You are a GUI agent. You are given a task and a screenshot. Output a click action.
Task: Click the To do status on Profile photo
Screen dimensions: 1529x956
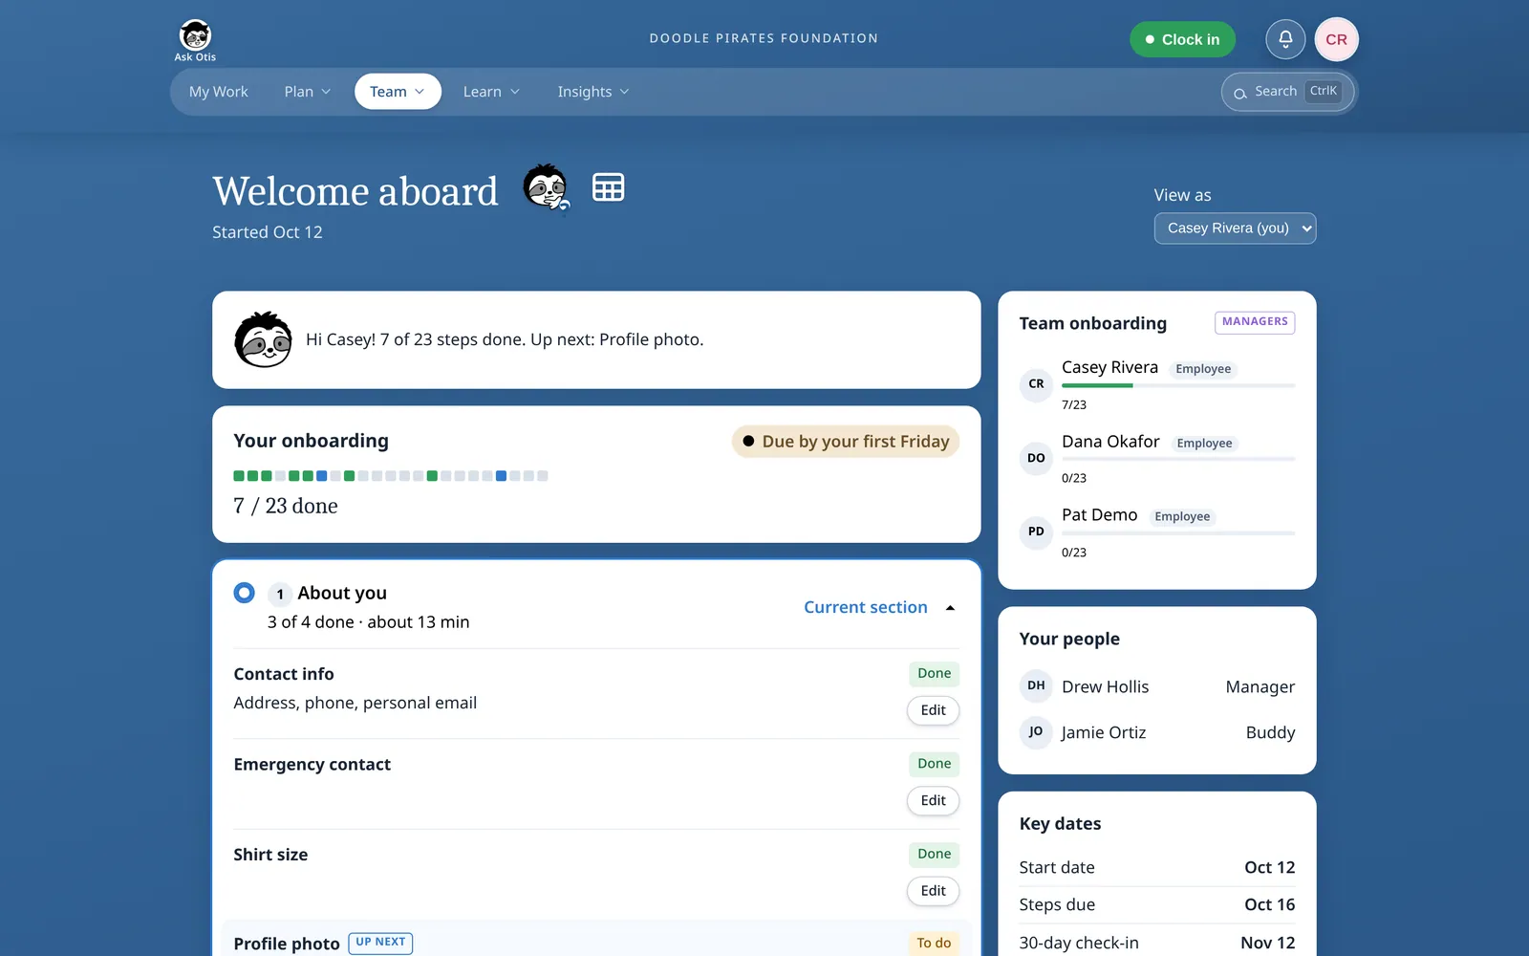(934, 944)
